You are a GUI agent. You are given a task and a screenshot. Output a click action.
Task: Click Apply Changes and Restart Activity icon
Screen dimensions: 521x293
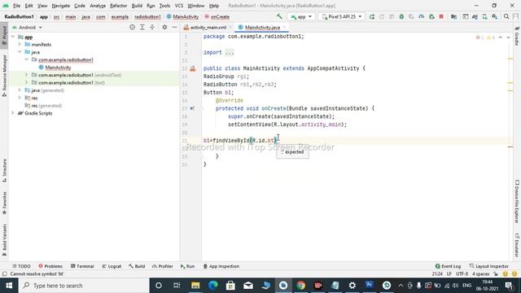[382, 16]
